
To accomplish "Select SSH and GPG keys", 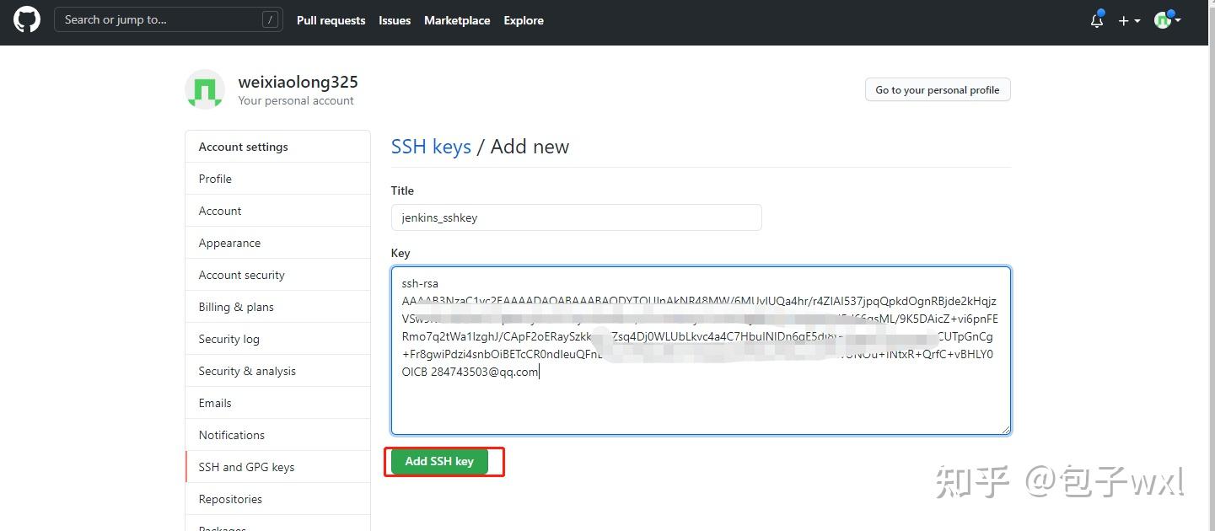I will point(246,466).
